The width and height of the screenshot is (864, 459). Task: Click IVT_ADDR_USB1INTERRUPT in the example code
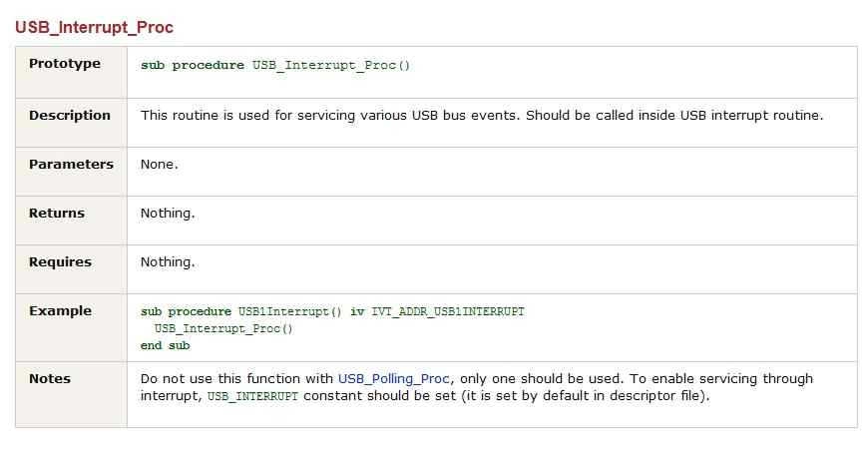(447, 311)
